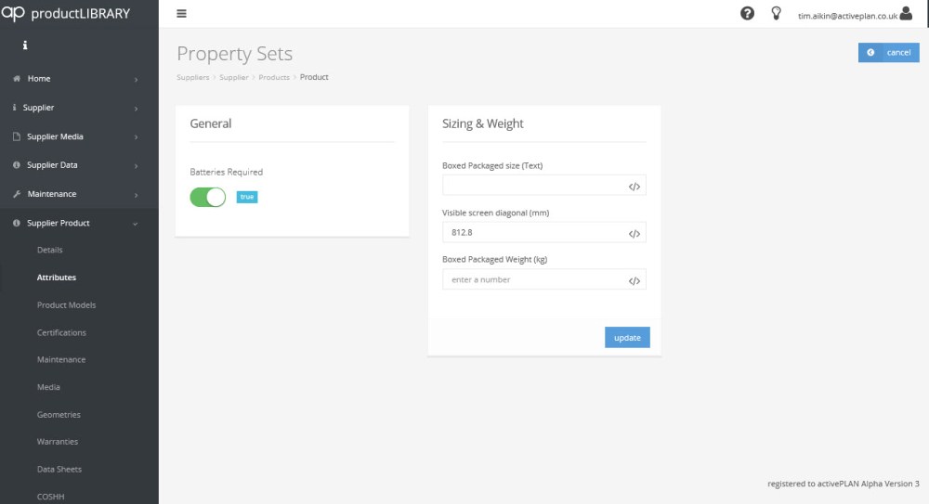Select Product Models in sidebar

[x=66, y=305]
